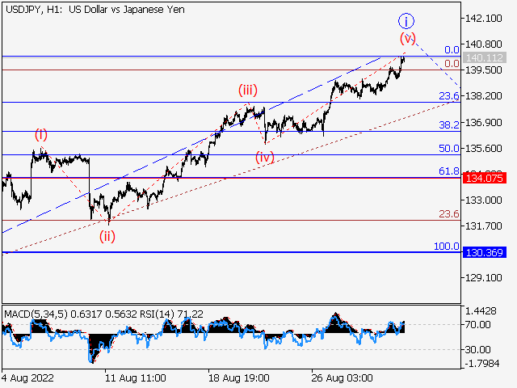
Task: Select the blue circled i wave label
Action: coord(406,22)
